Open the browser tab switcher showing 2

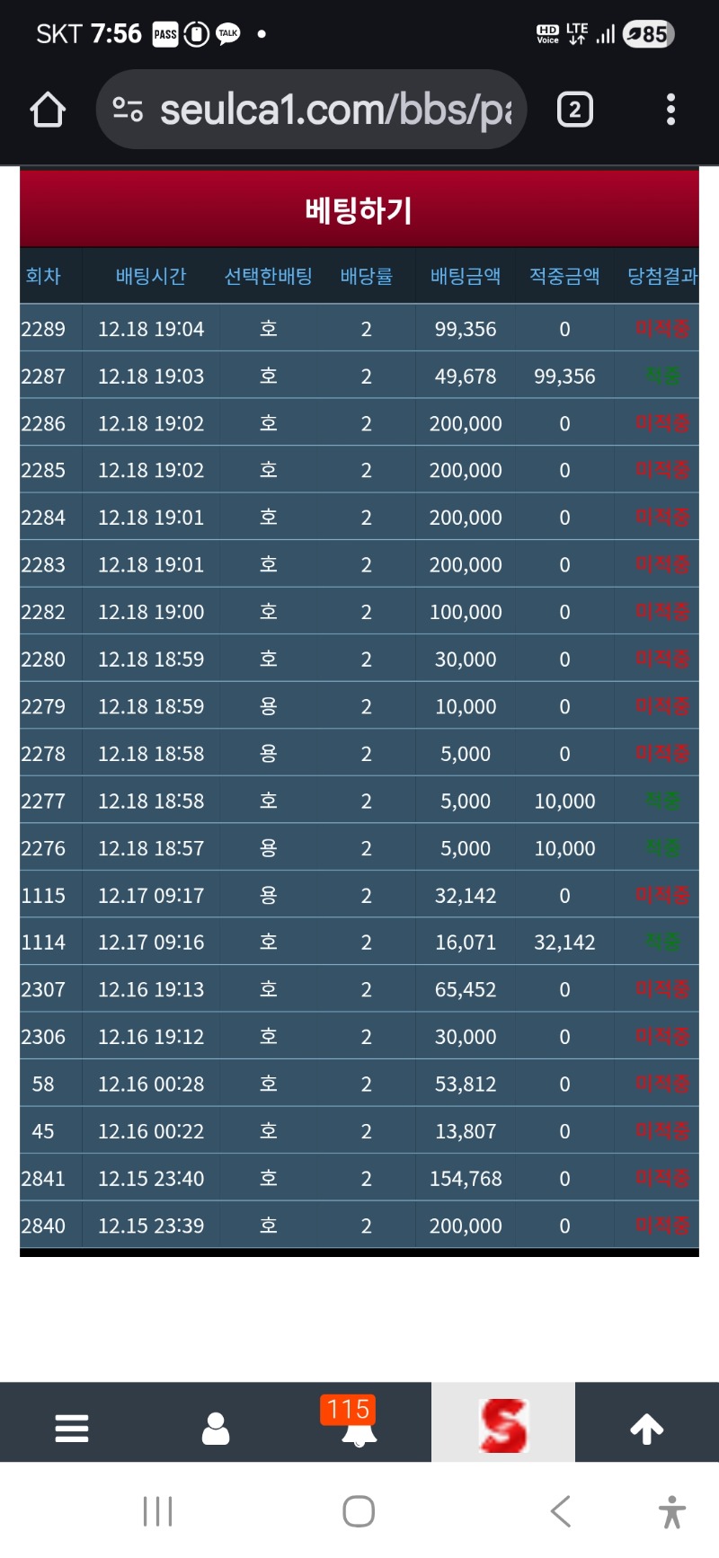tap(575, 110)
